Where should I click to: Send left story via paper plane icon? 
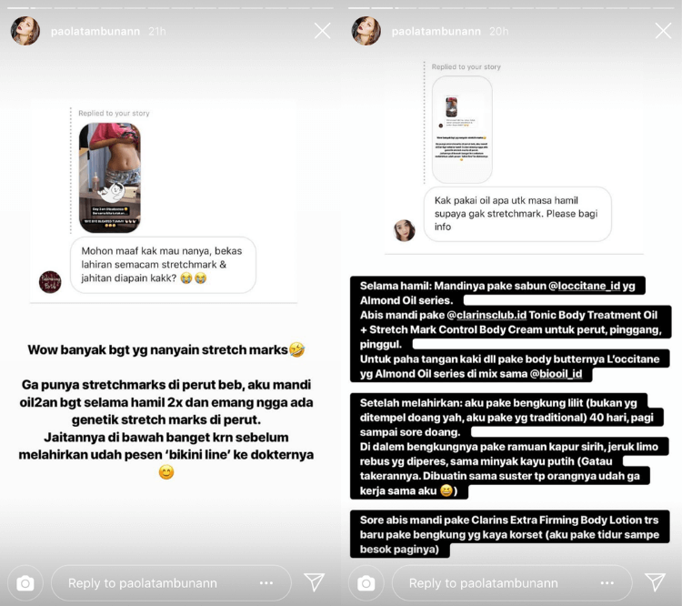coord(314,582)
